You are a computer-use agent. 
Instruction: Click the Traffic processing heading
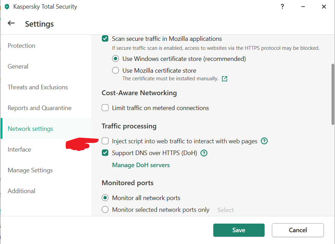[x=129, y=126]
